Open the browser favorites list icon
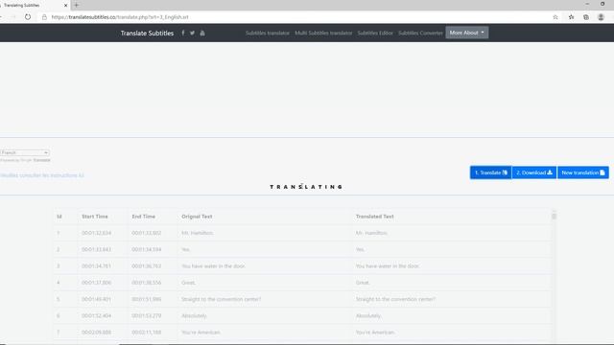Viewport: 614px width, 345px height. pos(572,17)
